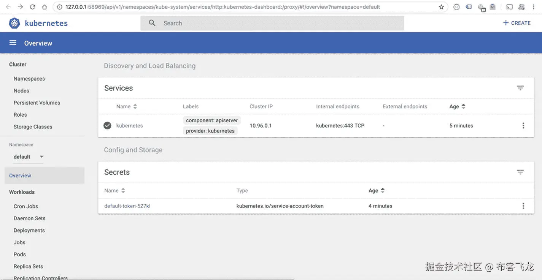Reload the dashboard page
The width and height of the screenshot is (542, 280).
click(x=33, y=7)
